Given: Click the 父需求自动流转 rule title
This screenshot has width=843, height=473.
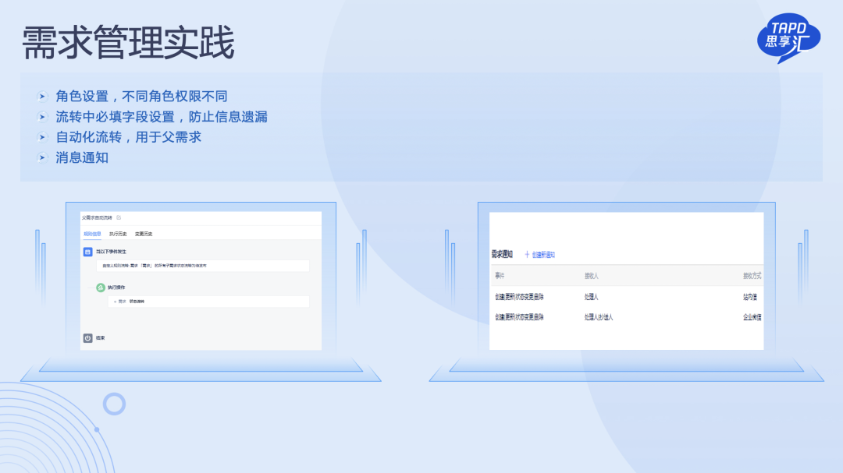Looking at the screenshot, I should 98,218.
